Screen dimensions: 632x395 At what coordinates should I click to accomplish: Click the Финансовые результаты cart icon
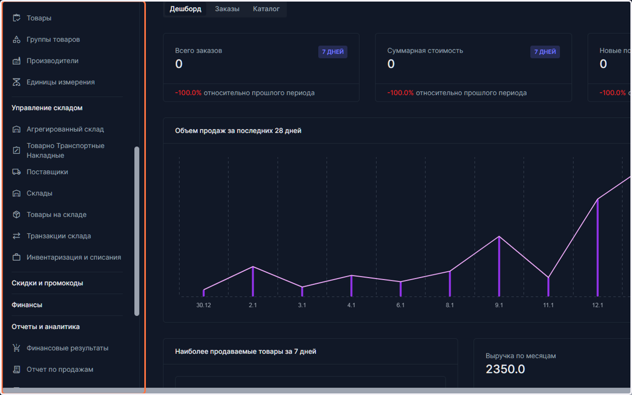(x=16, y=348)
